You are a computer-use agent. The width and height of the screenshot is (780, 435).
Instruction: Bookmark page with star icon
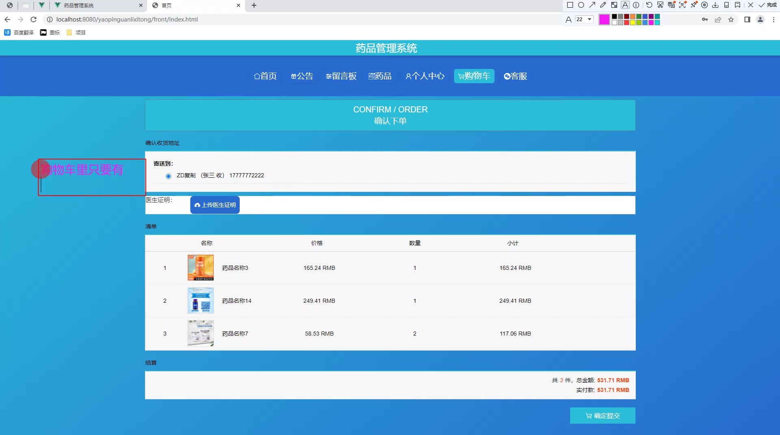731,19
